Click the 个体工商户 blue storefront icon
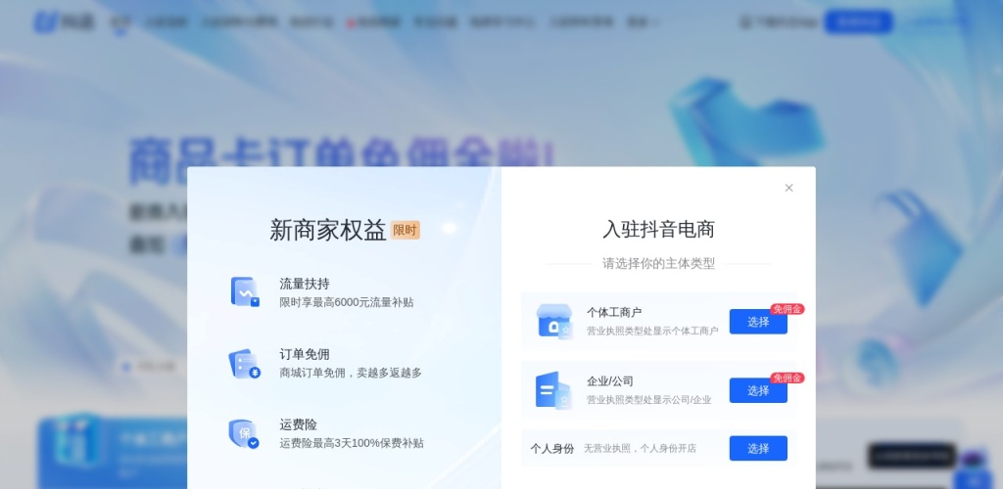 point(553,321)
